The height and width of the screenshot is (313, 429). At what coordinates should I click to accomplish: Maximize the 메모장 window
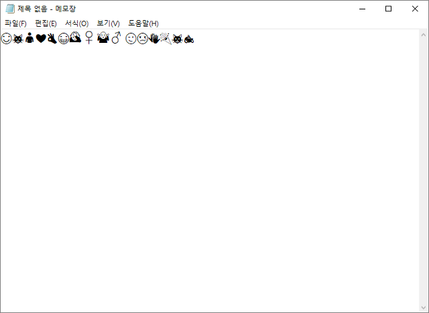click(x=388, y=9)
